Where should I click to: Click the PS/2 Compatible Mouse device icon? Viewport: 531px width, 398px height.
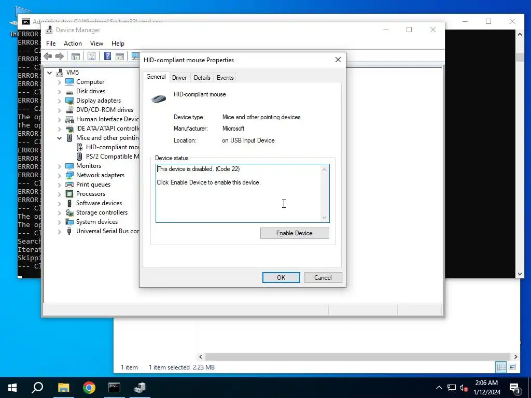79,157
